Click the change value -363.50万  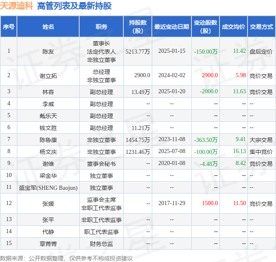206,140
